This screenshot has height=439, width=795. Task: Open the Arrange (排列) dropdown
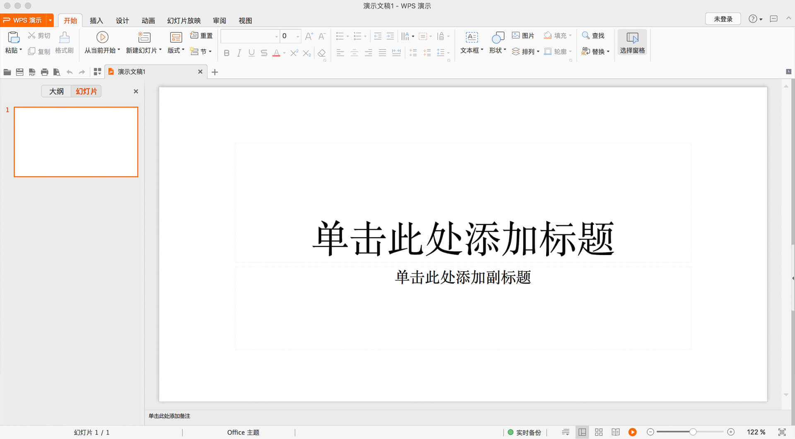(525, 51)
